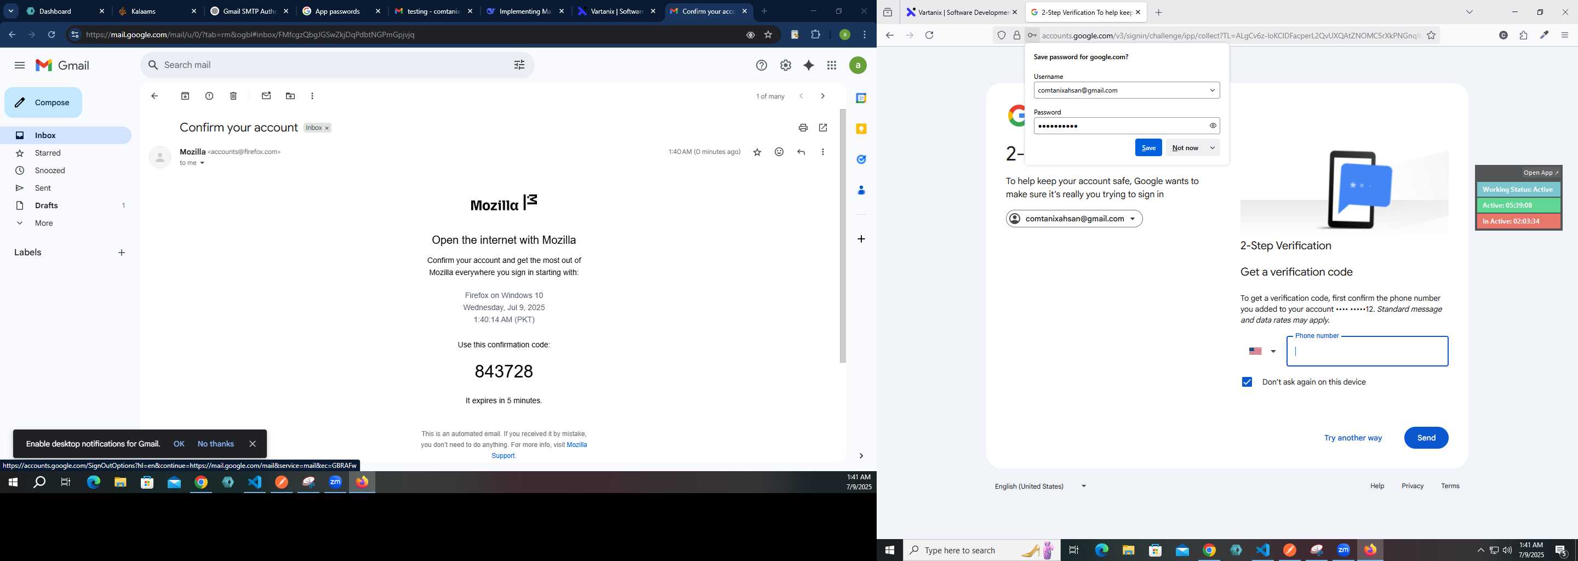
Task: Create new label with plus icon
Action: pyautogui.click(x=121, y=253)
